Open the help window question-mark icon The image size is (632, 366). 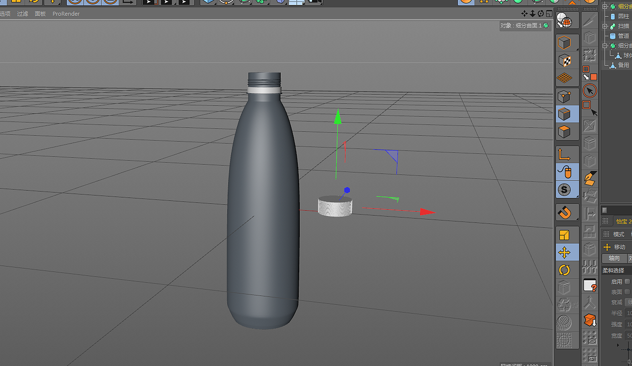point(590,285)
